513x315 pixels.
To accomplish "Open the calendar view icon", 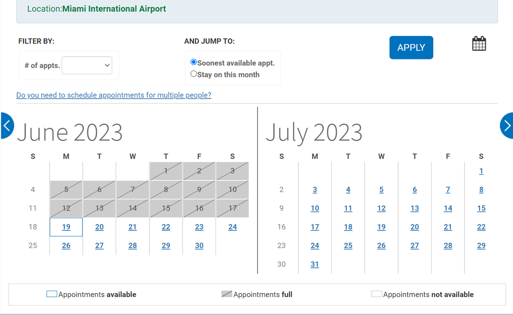I will click(x=479, y=44).
